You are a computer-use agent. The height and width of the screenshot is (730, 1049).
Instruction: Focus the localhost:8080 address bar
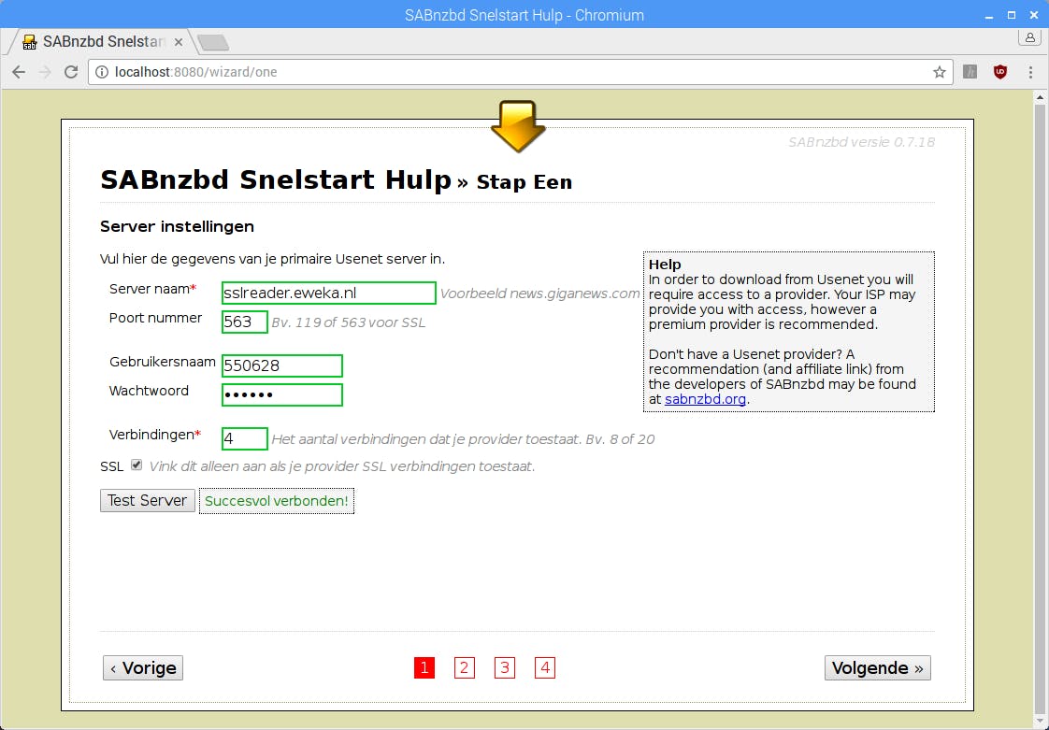pos(521,72)
